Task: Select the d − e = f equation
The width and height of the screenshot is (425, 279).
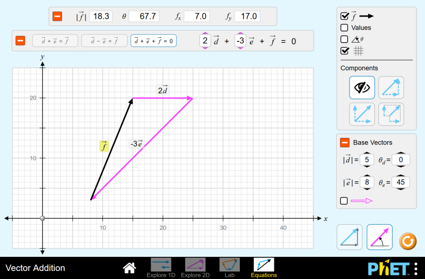Action: pos(104,41)
